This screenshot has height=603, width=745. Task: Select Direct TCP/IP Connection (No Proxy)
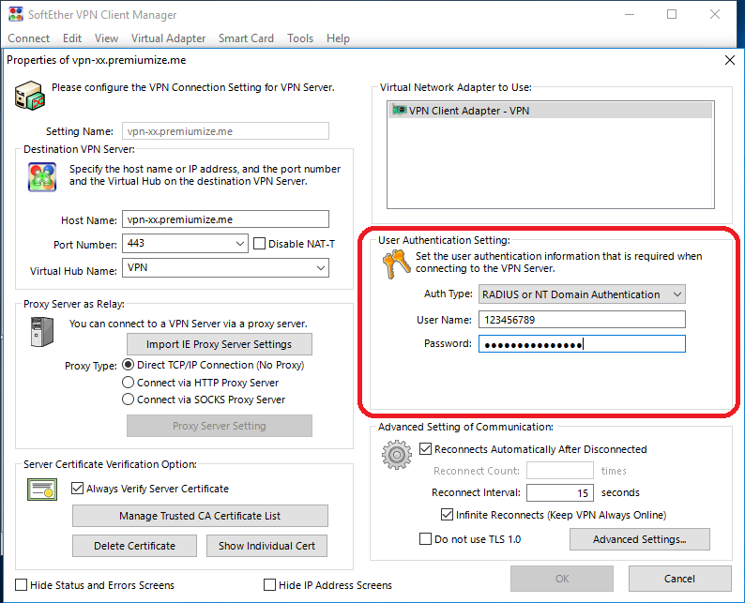tap(128, 365)
